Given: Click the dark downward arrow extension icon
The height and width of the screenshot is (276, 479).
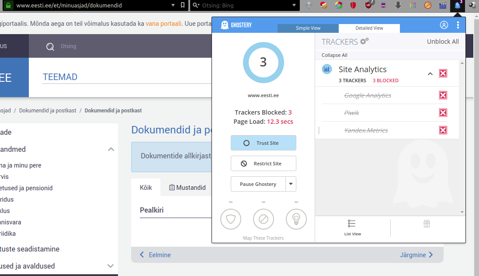Looking at the screenshot, I should click(x=398, y=5).
